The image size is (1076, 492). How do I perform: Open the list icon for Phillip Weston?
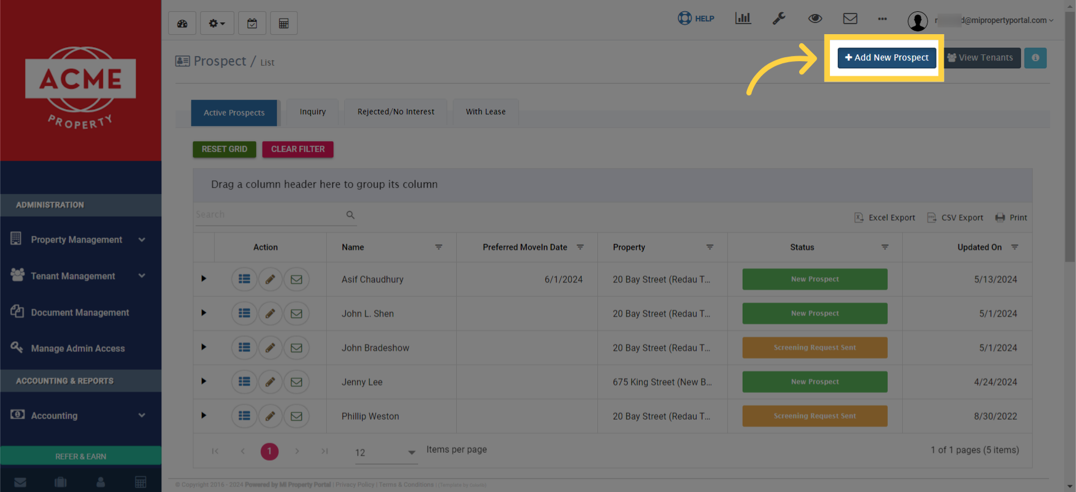pyautogui.click(x=244, y=416)
